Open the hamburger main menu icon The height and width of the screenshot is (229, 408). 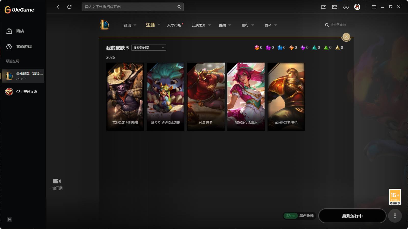click(374, 7)
